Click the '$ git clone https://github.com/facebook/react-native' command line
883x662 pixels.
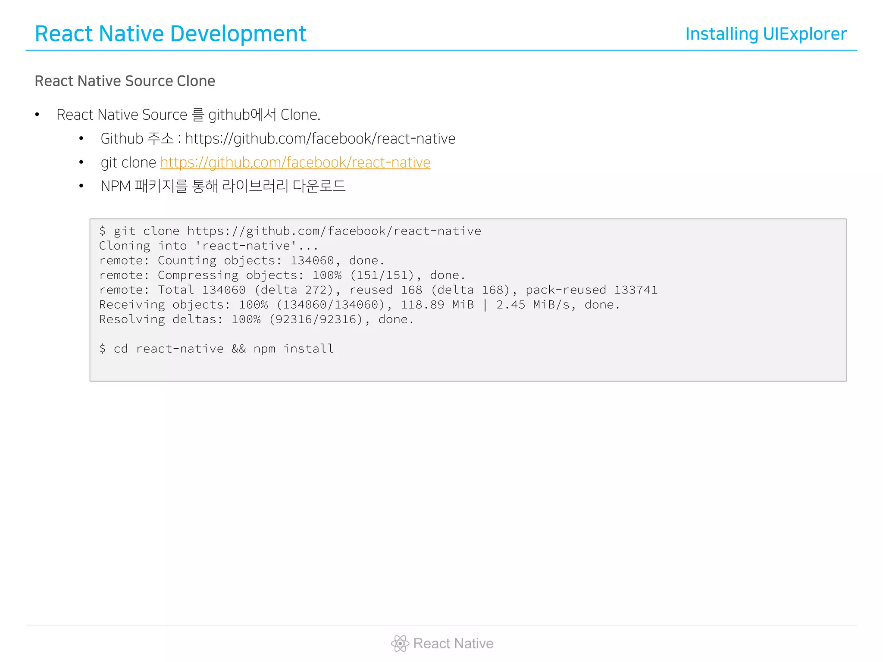[290, 231]
